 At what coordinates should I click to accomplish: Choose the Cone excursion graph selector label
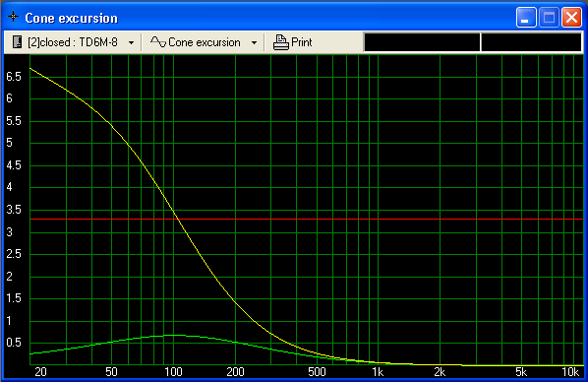click(x=204, y=42)
